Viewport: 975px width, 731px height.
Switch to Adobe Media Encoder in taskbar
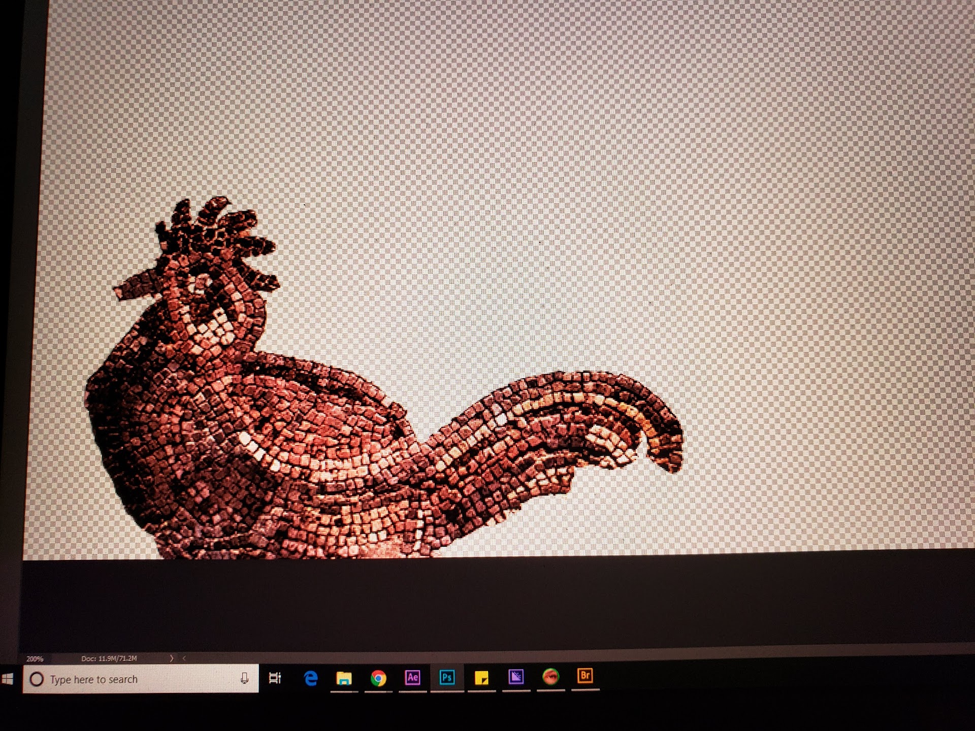pos(516,677)
